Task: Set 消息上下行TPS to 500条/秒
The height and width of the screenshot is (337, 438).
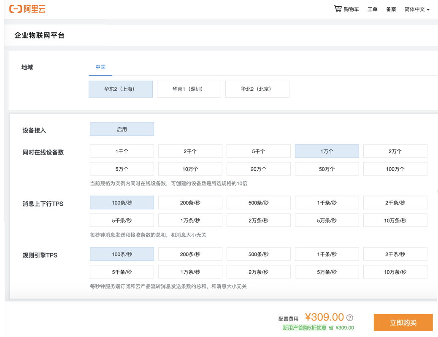Action: coord(259,203)
